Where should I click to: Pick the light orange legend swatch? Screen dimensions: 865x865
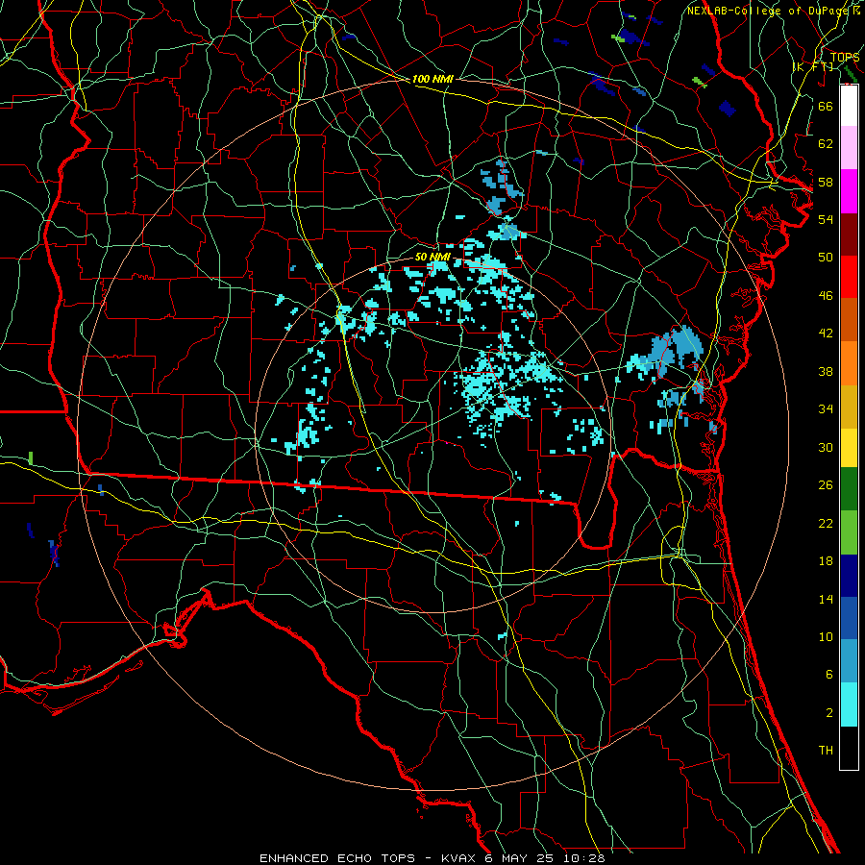[x=849, y=363]
